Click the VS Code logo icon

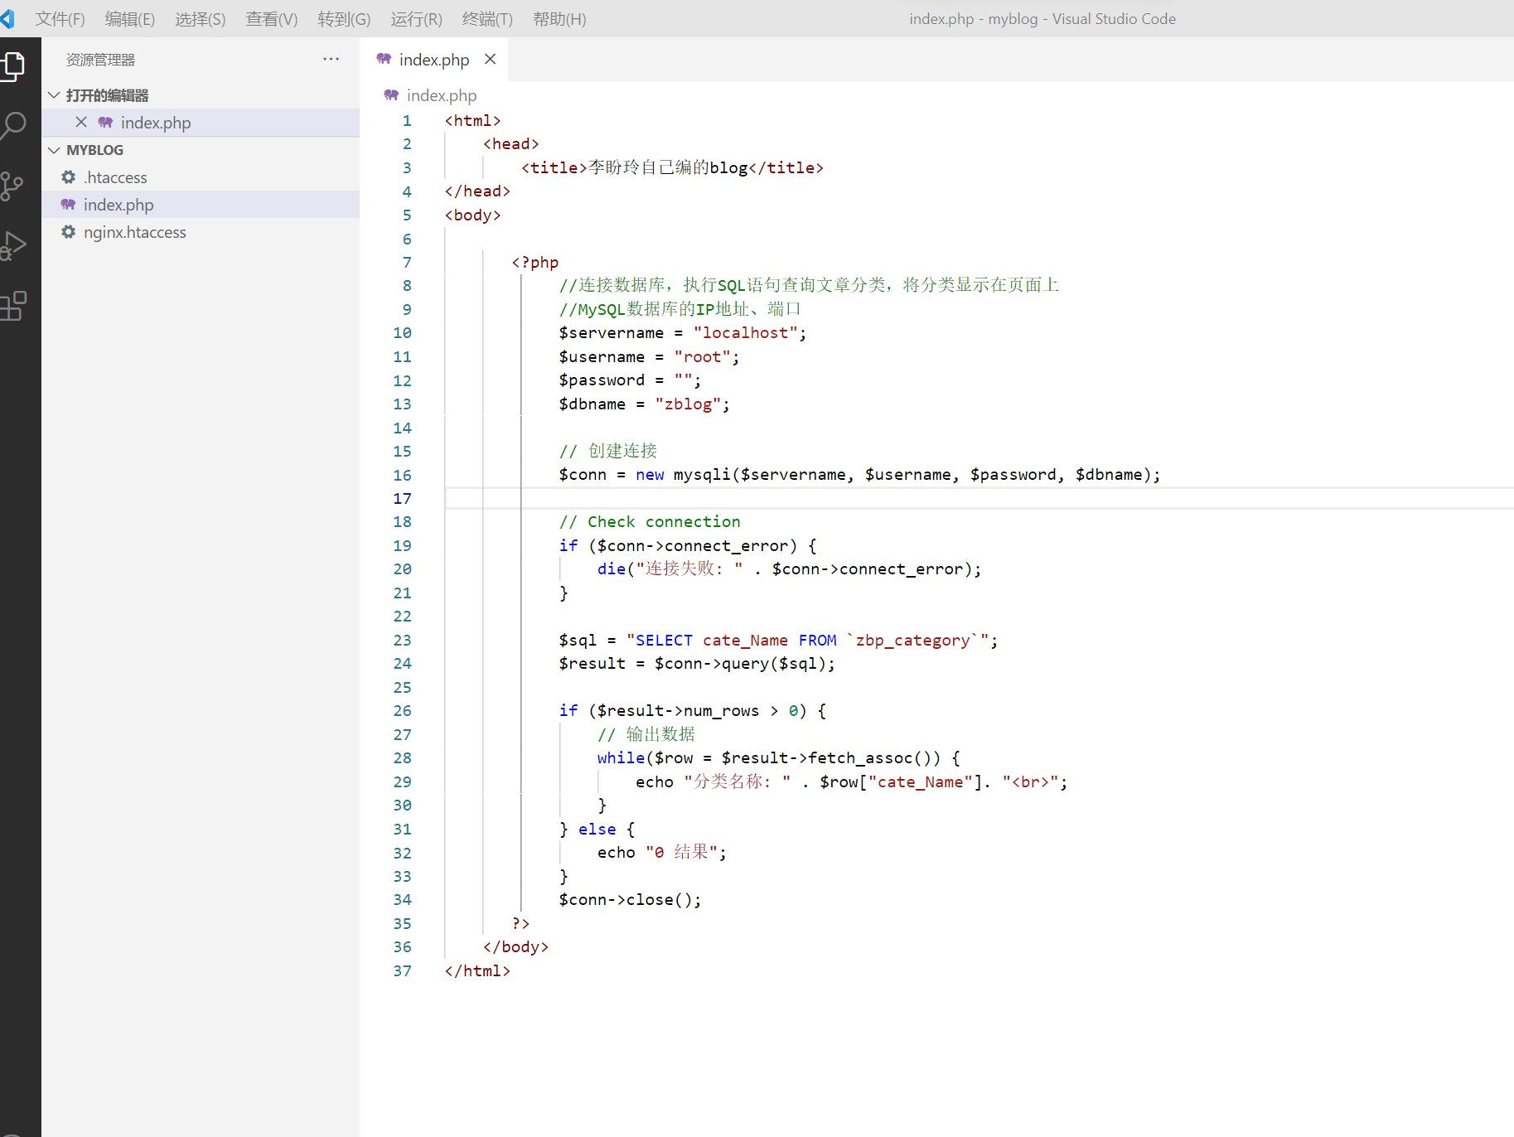pos(7,18)
